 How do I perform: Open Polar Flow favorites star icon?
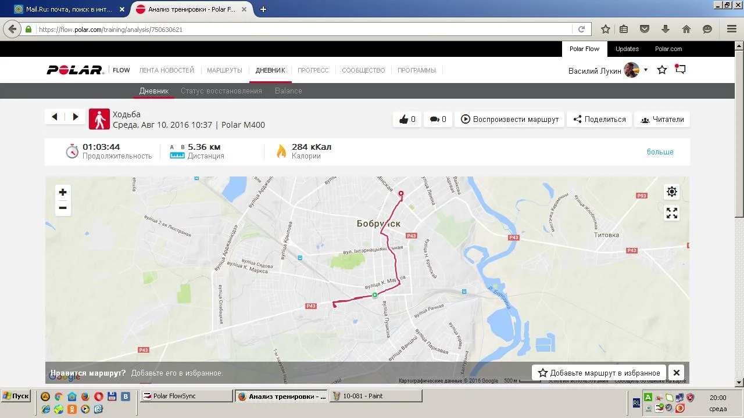[661, 70]
